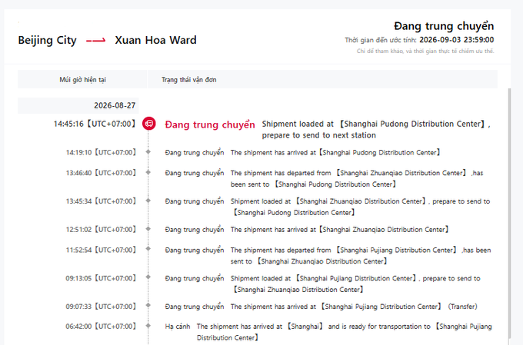Select the timeline marker for 09:07:33
The height and width of the screenshot is (345, 523).
coord(148,306)
